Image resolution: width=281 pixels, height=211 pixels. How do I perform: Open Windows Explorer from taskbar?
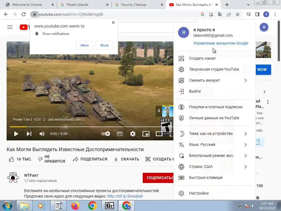tap(24, 206)
